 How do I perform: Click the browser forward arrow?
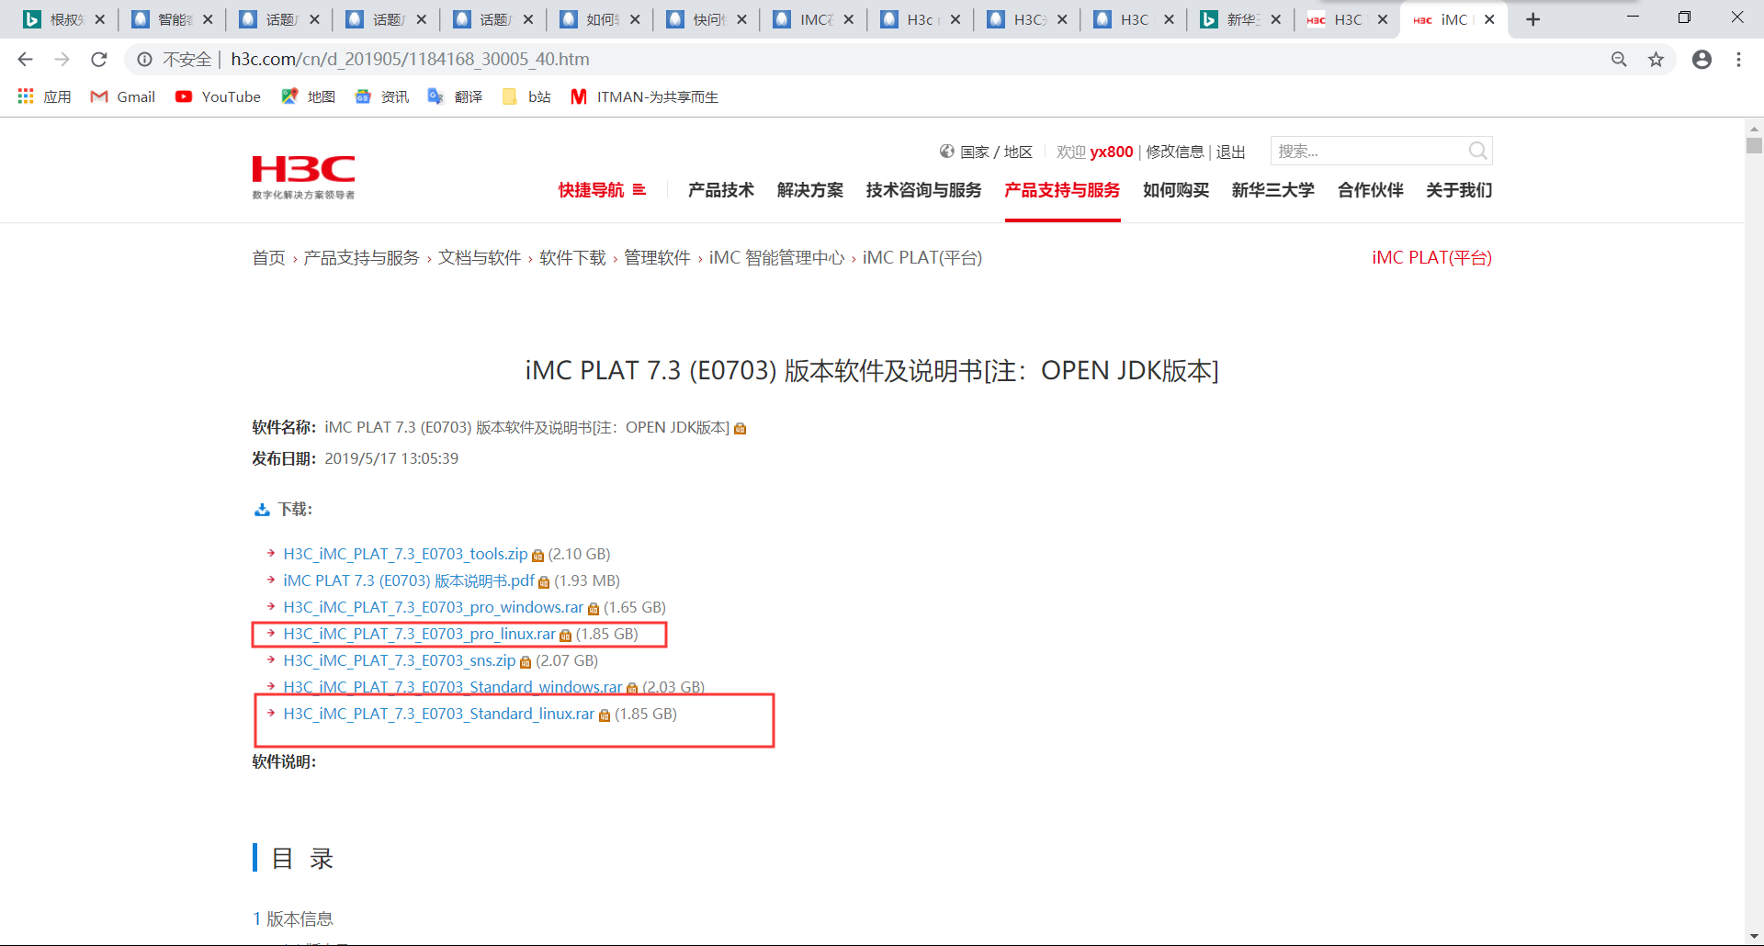[x=62, y=60]
